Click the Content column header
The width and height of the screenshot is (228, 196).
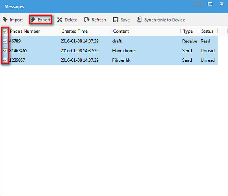(x=121, y=31)
